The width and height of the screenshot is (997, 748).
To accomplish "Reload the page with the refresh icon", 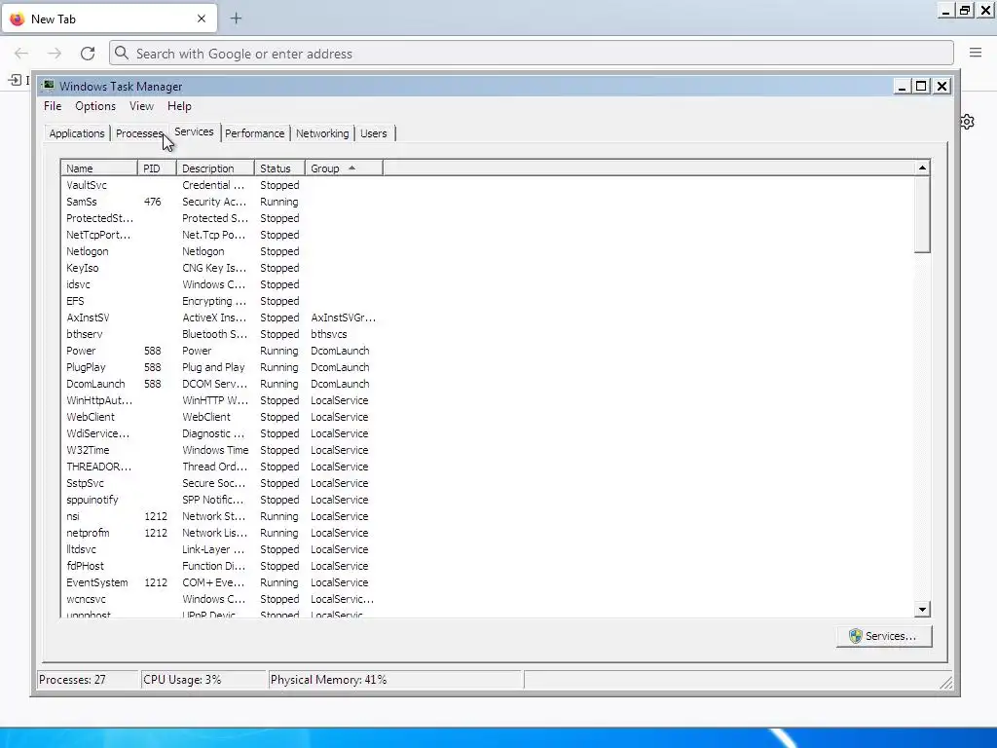I will [x=88, y=54].
